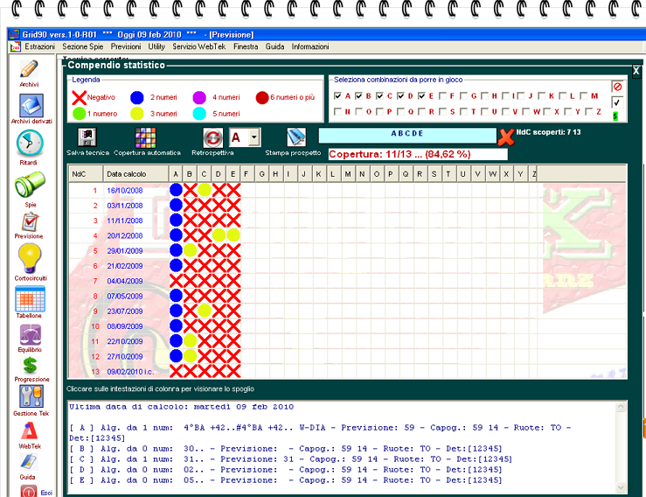Select the 16/10/2008 date row

(124, 190)
